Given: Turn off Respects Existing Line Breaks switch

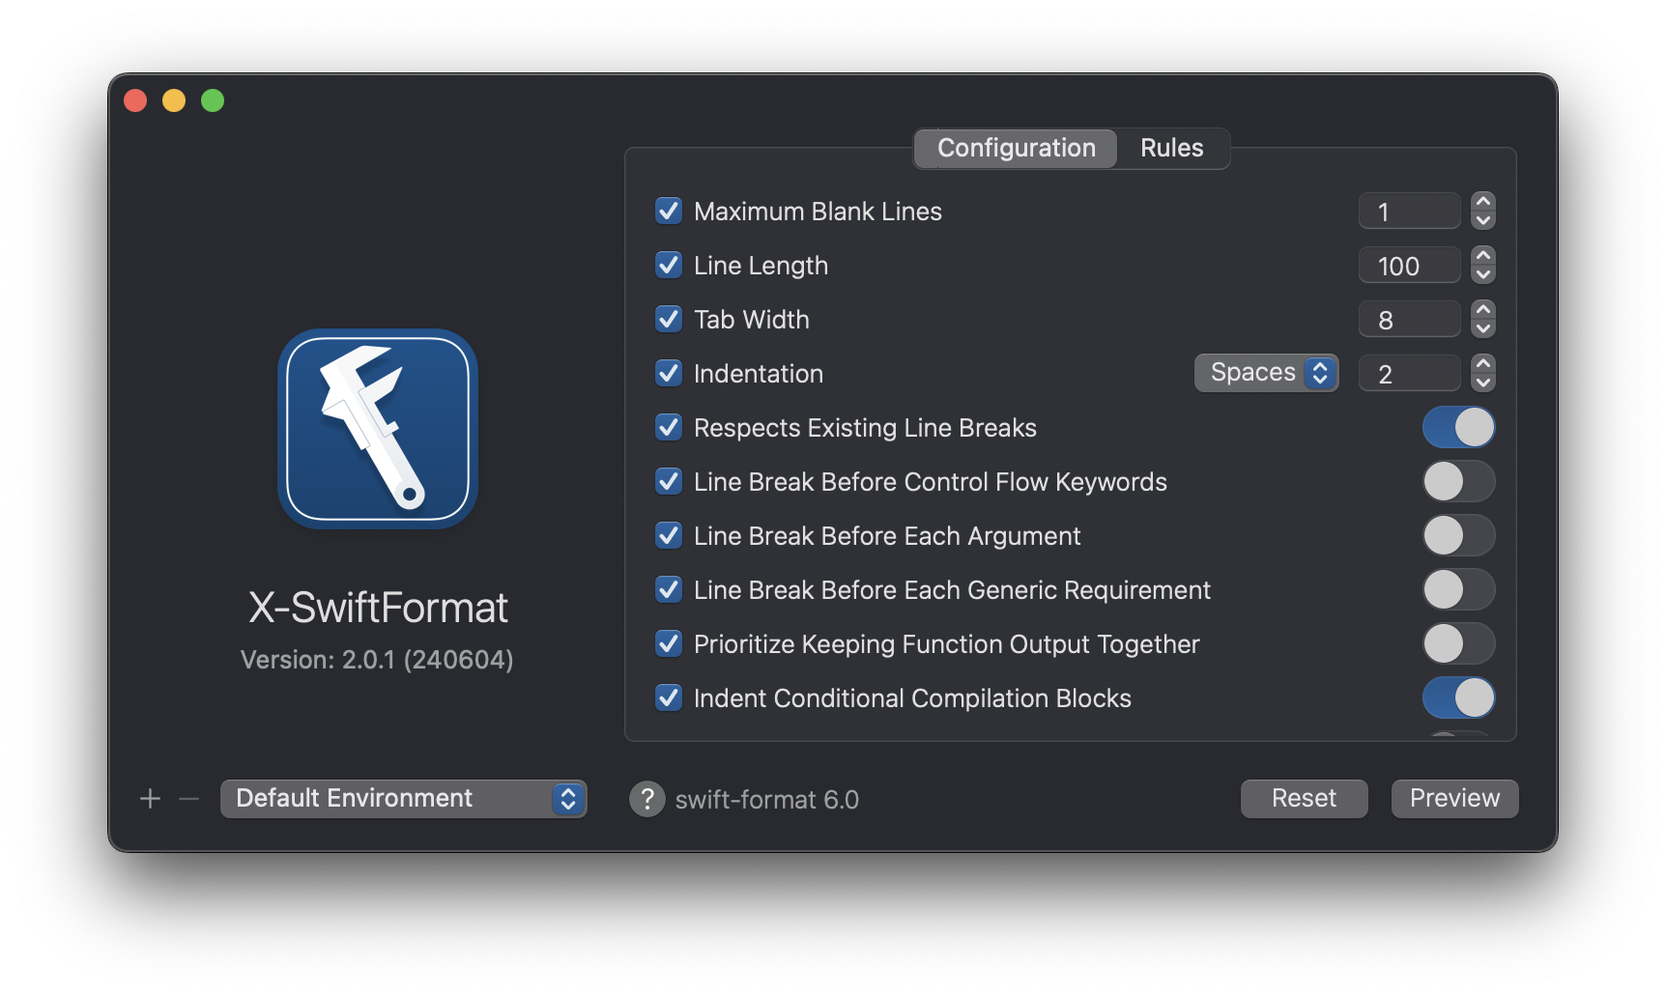Looking at the screenshot, I should [x=1458, y=427].
